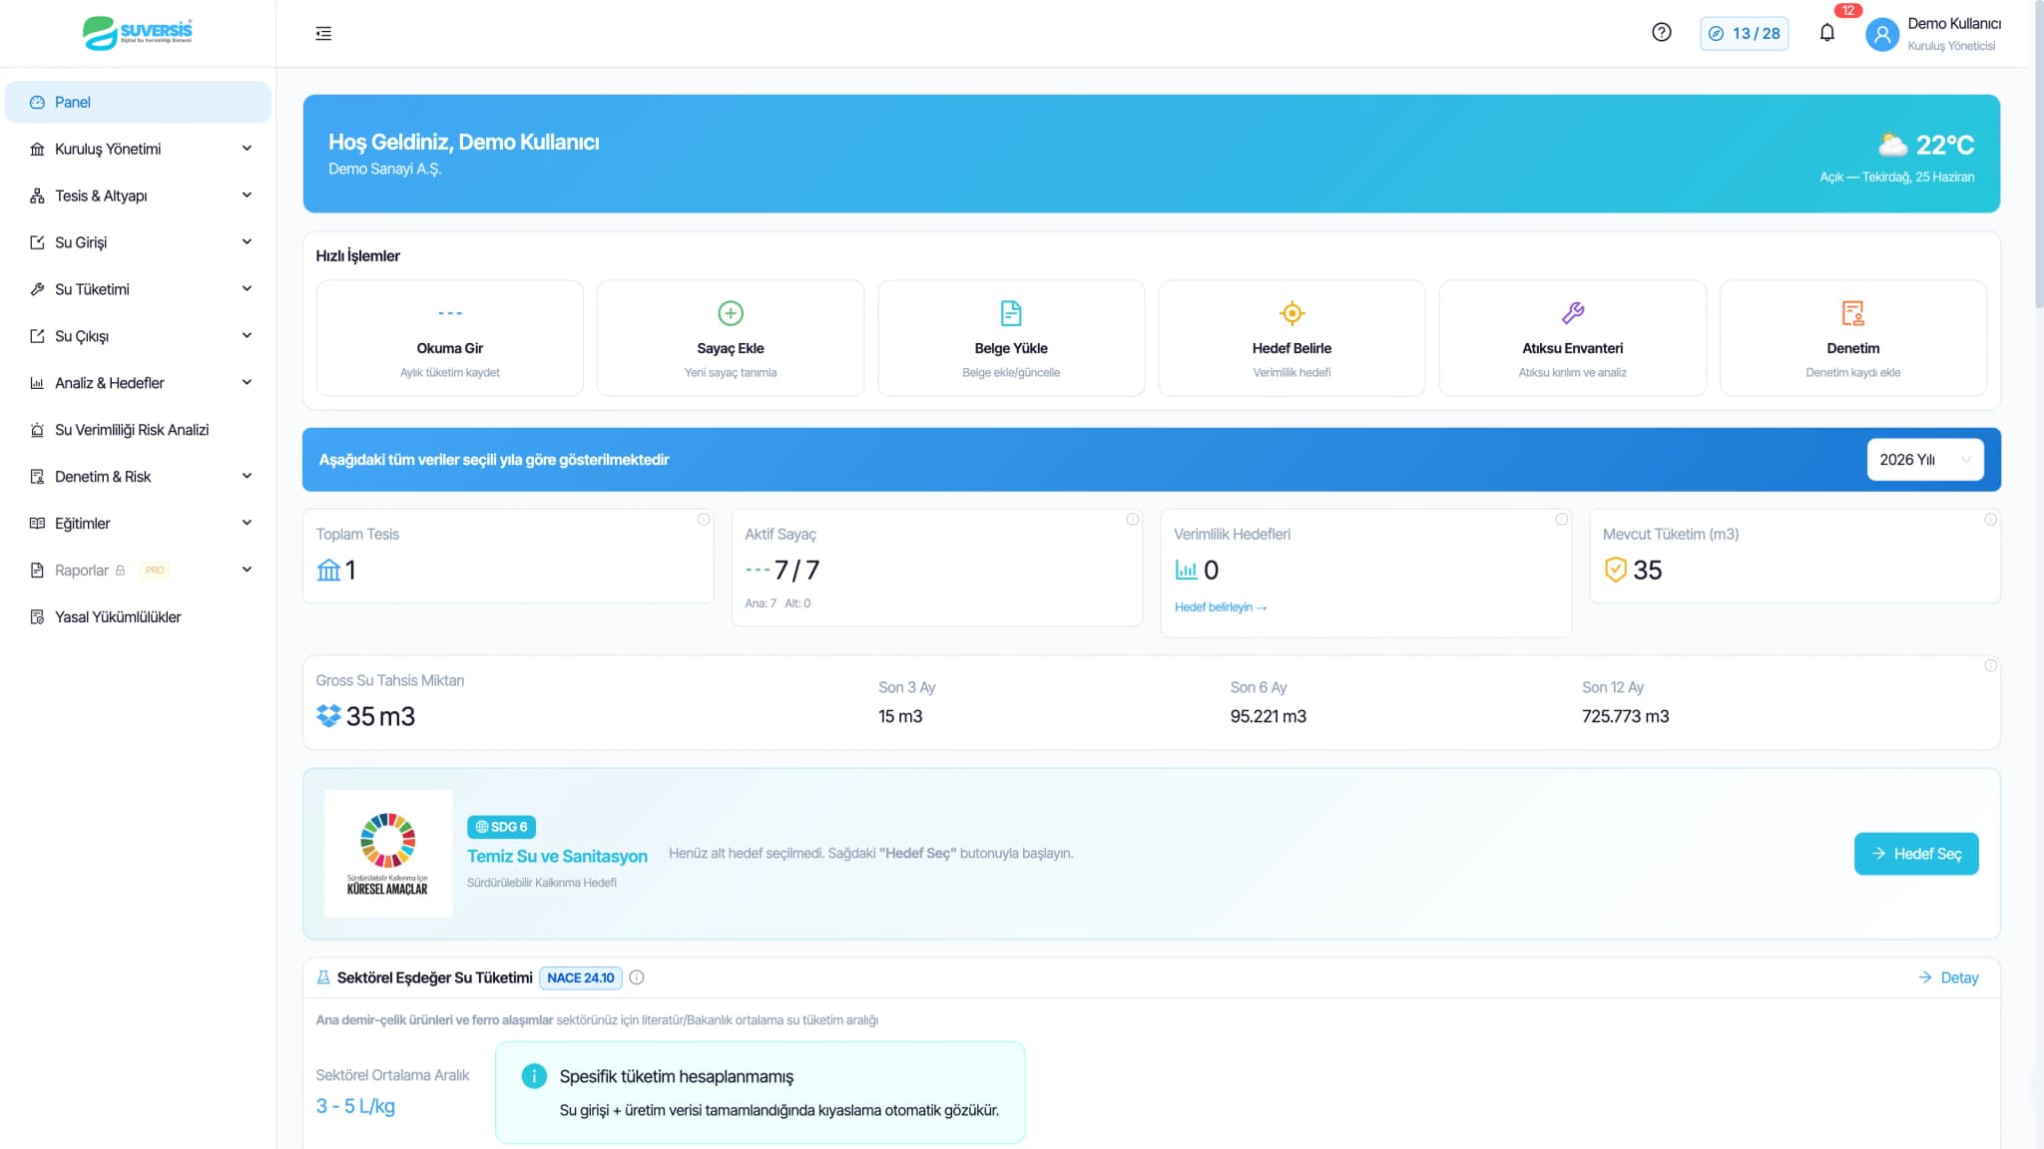Open the Okuma Gir quick action

pyautogui.click(x=450, y=338)
